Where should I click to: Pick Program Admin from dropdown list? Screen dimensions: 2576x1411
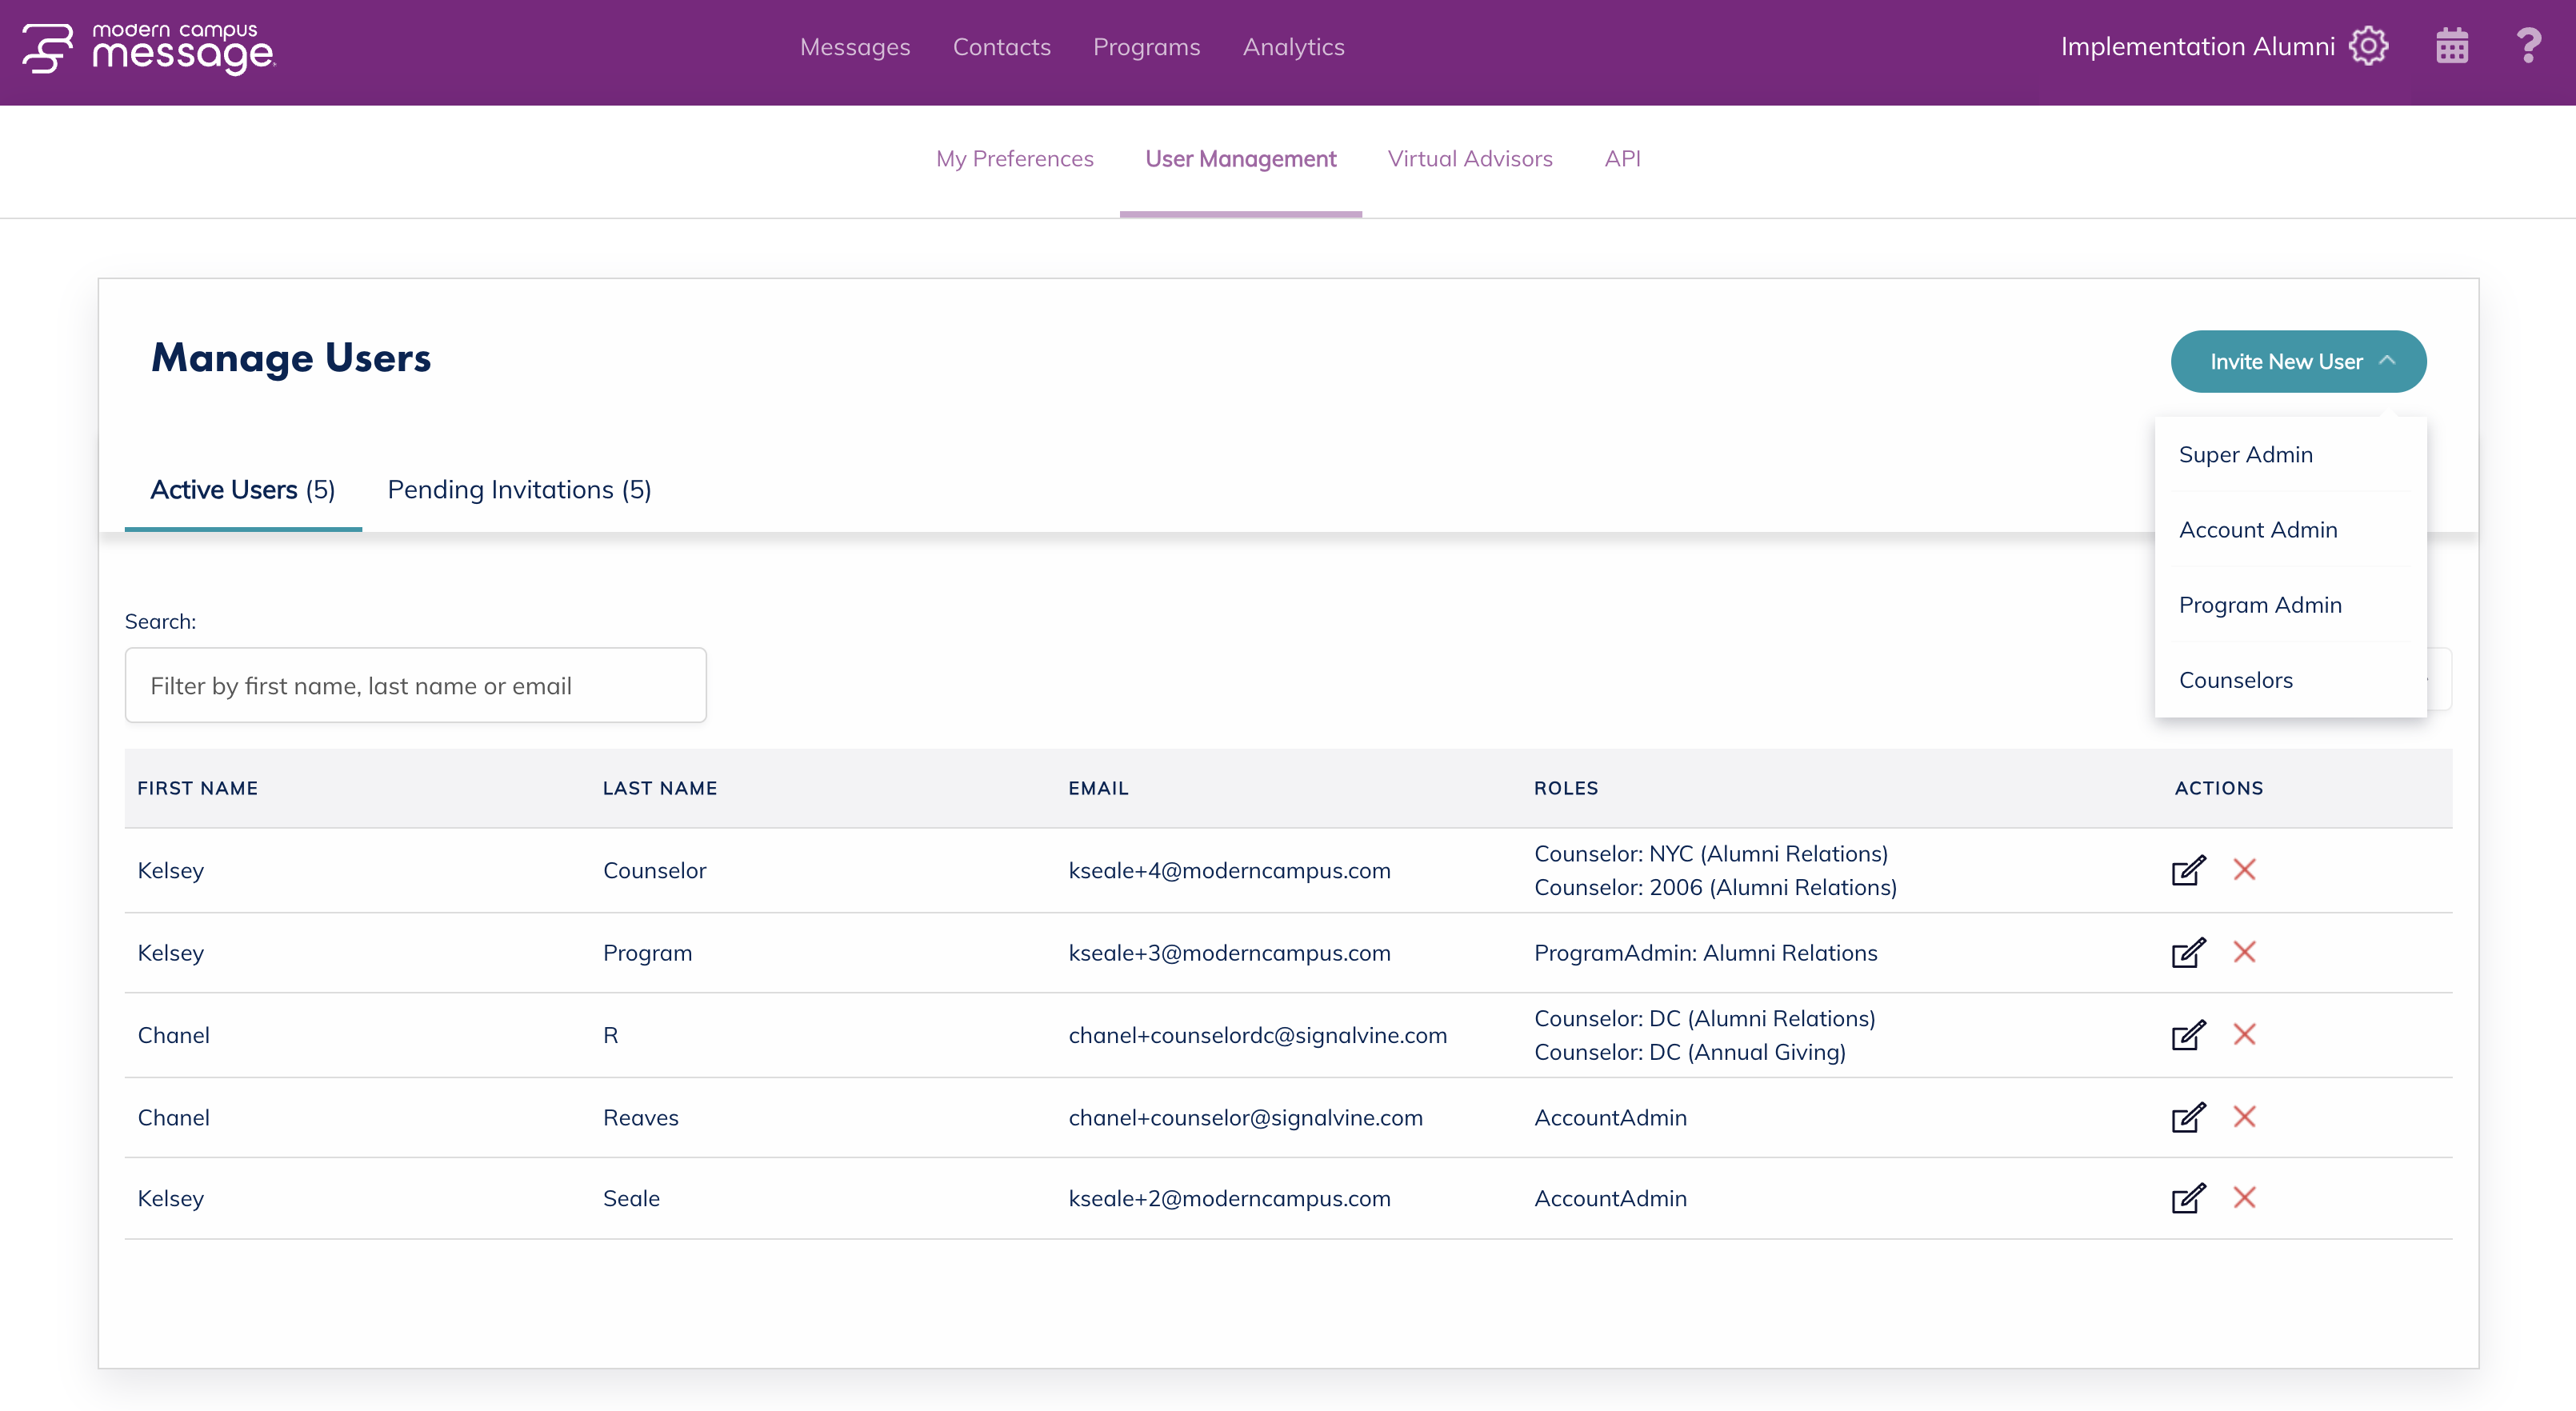2259,605
